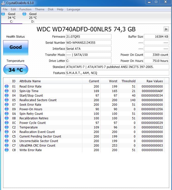Open the Function menu

(25, 9)
